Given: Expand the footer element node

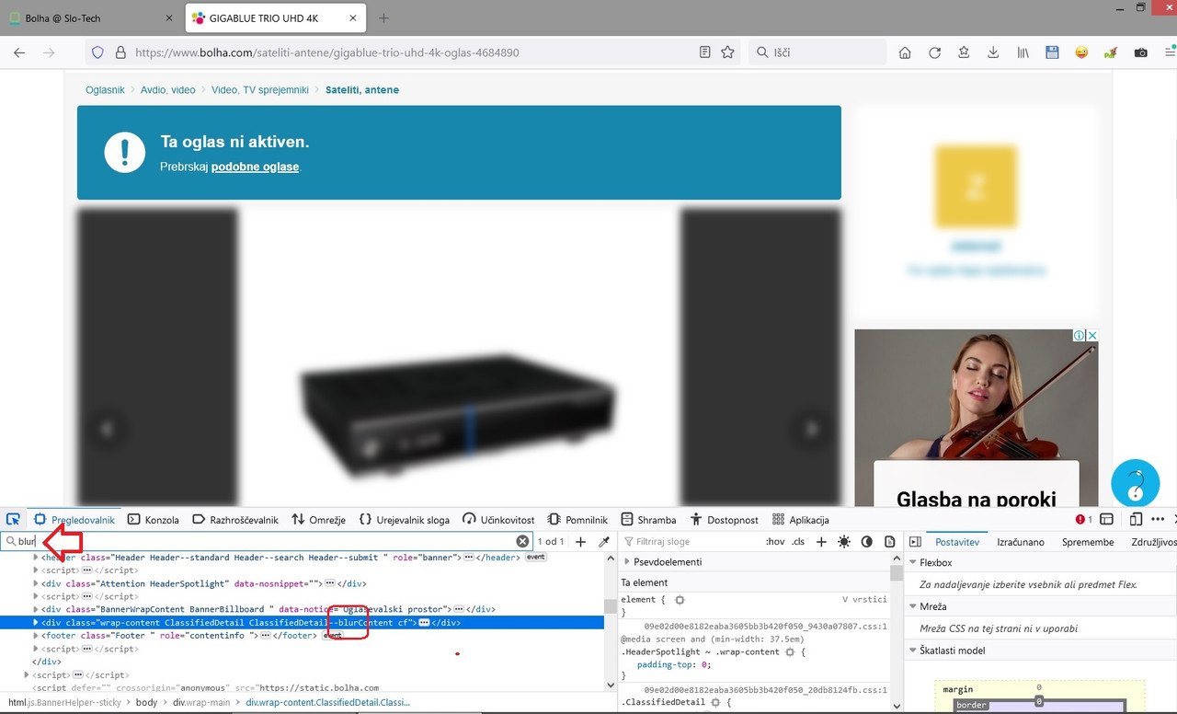Looking at the screenshot, I should 37,635.
